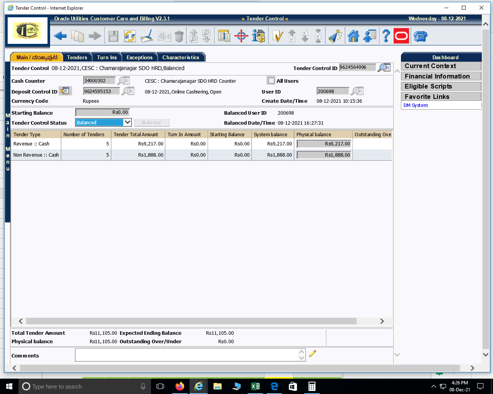Open Help question mark icon

pyautogui.click(x=386, y=36)
